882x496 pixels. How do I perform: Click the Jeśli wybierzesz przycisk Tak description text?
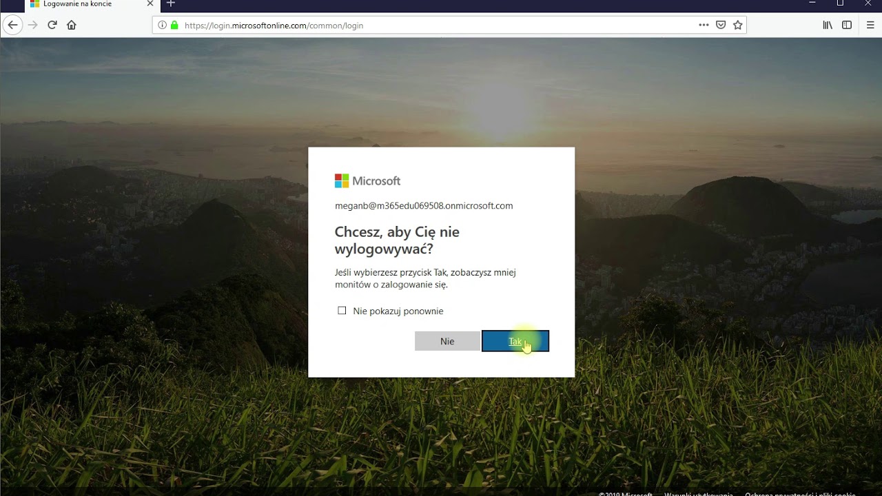pos(425,278)
